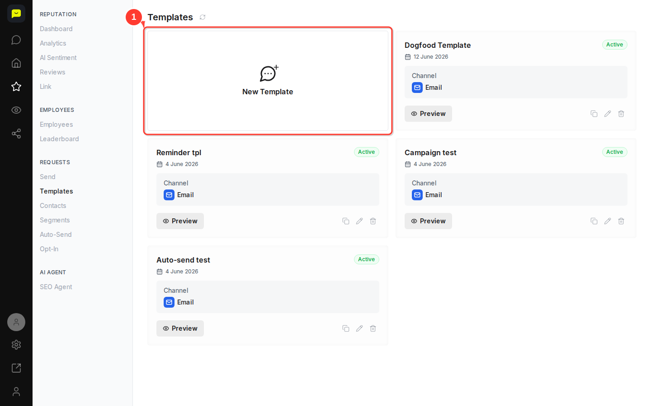Delete the Auto-send test template
Image resolution: width=651 pixels, height=406 pixels.
(373, 328)
